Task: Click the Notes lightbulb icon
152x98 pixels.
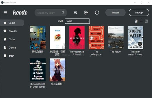Action: [x=5, y=39]
